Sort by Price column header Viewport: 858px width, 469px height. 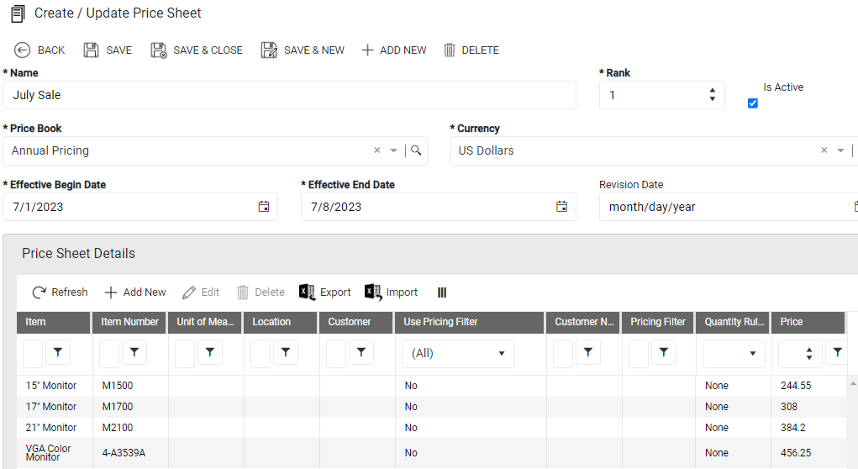coord(808,322)
